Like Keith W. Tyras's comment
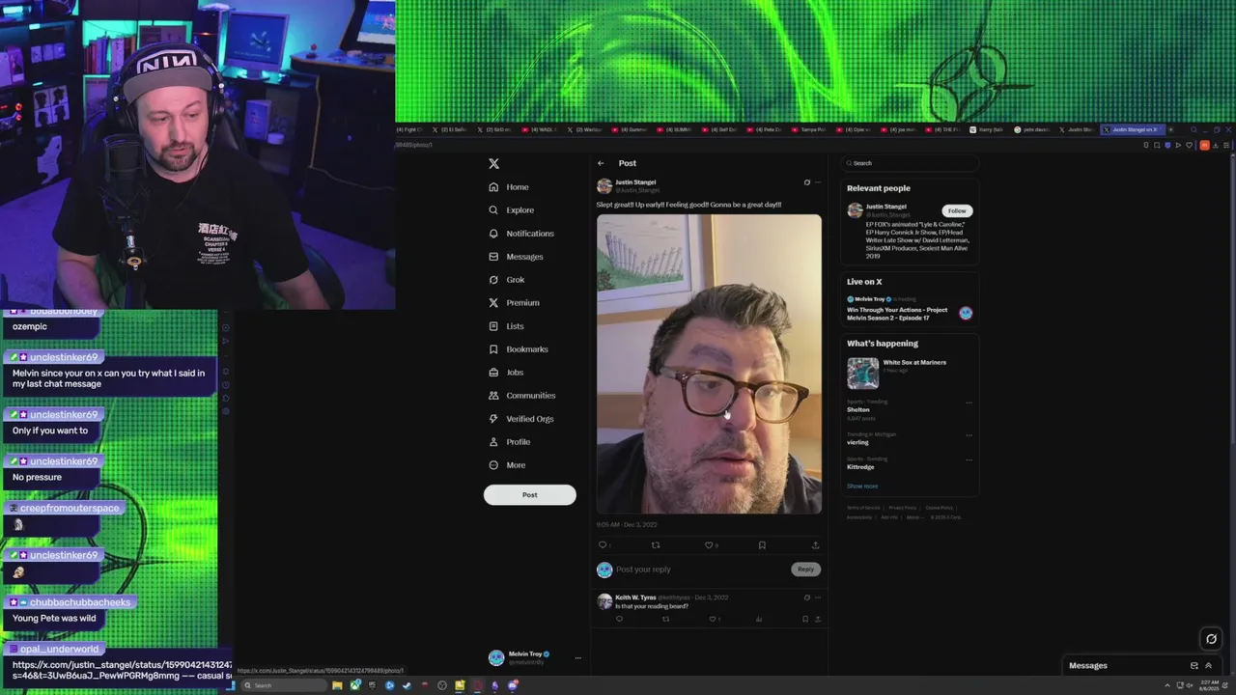1236x695 pixels. pos(713,619)
